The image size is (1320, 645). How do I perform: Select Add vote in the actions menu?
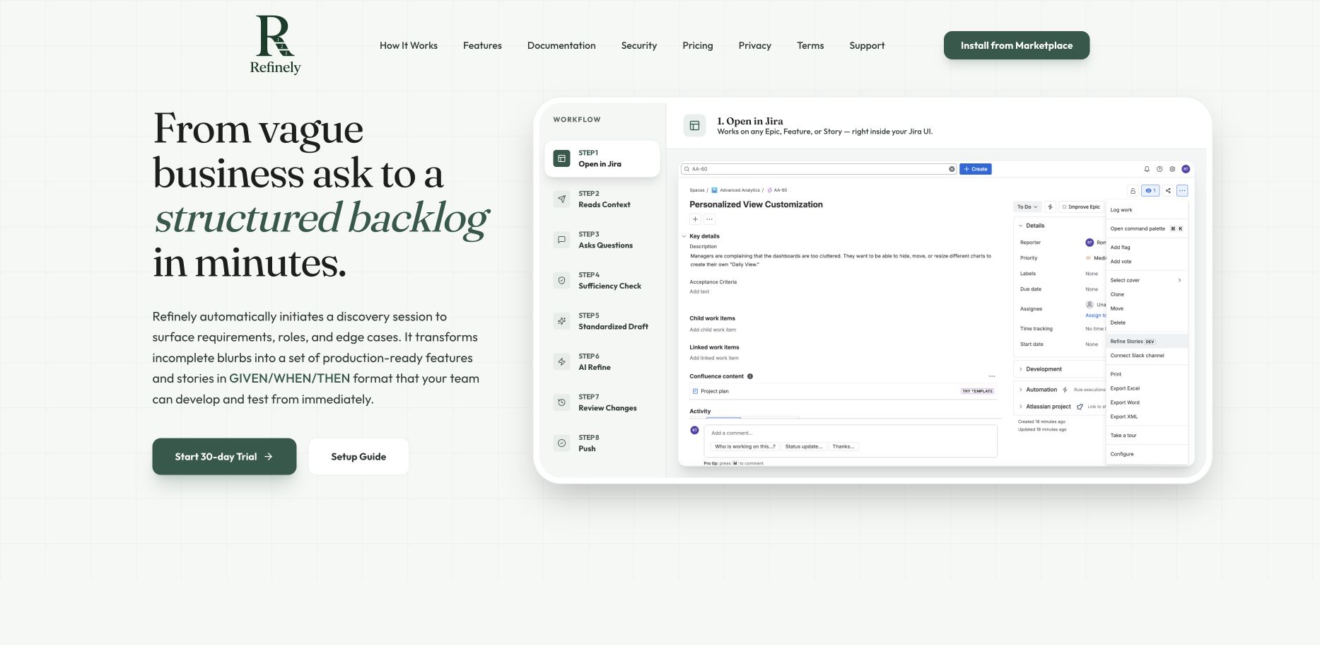[x=1147, y=262]
